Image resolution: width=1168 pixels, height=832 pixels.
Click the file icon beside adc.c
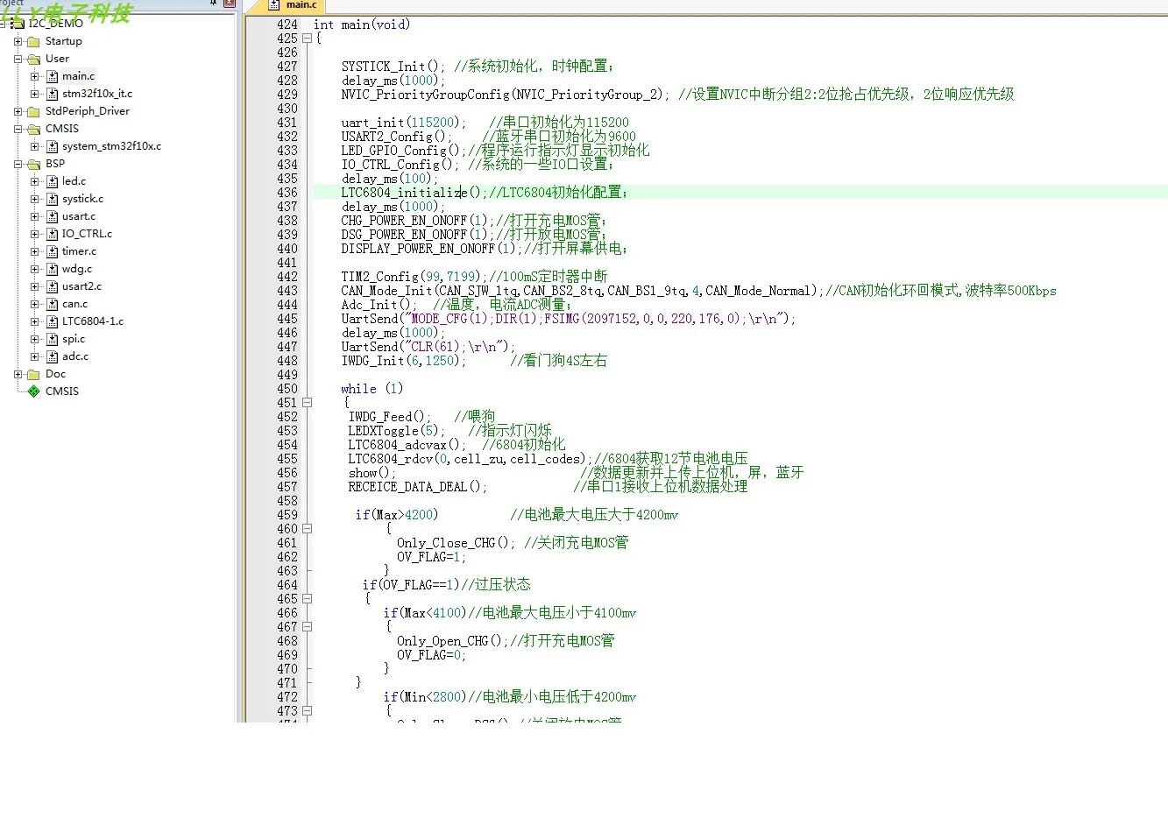(x=52, y=356)
